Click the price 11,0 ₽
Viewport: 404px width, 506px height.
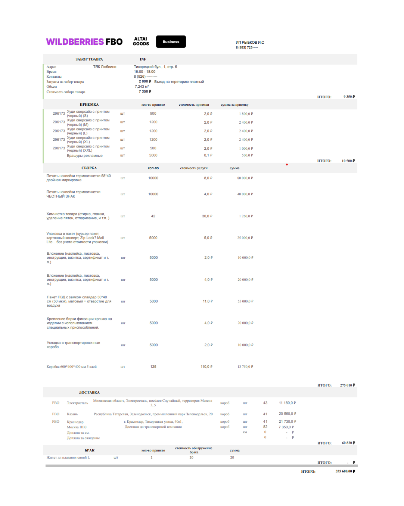click(208, 301)
